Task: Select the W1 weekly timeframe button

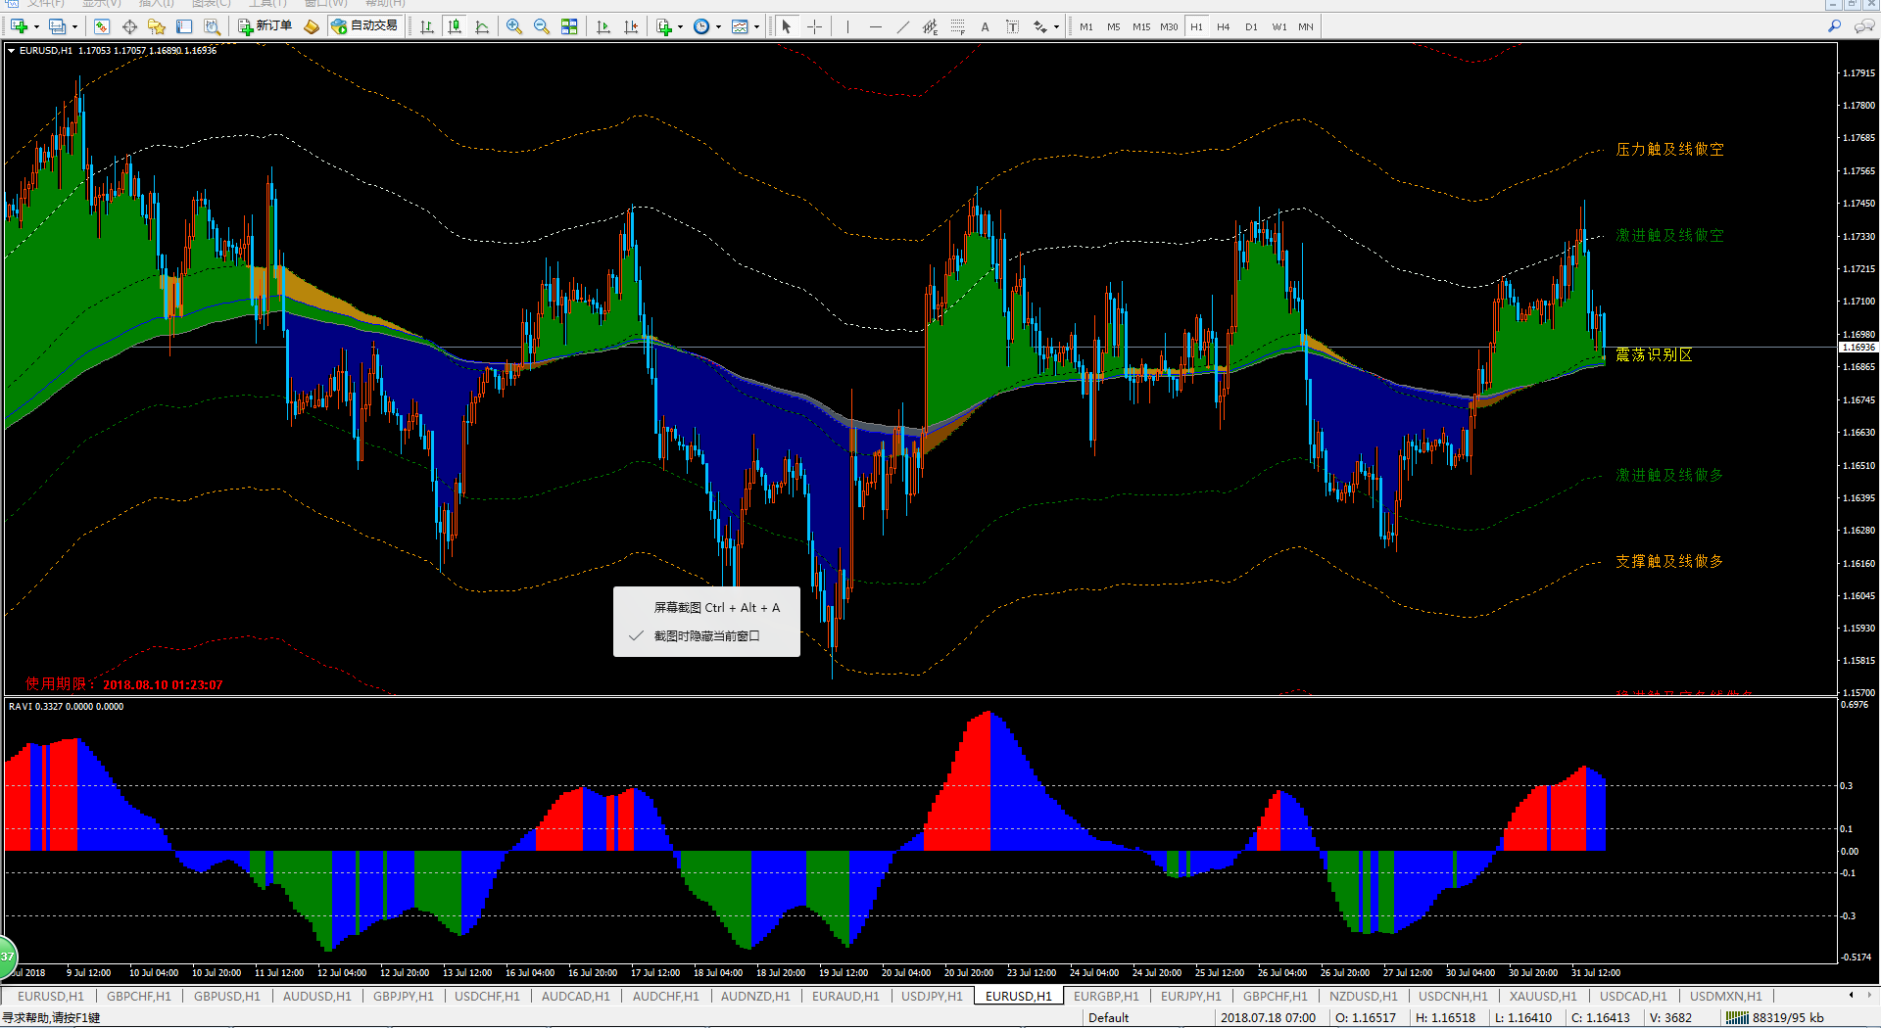Action: tap(1278, 26)
